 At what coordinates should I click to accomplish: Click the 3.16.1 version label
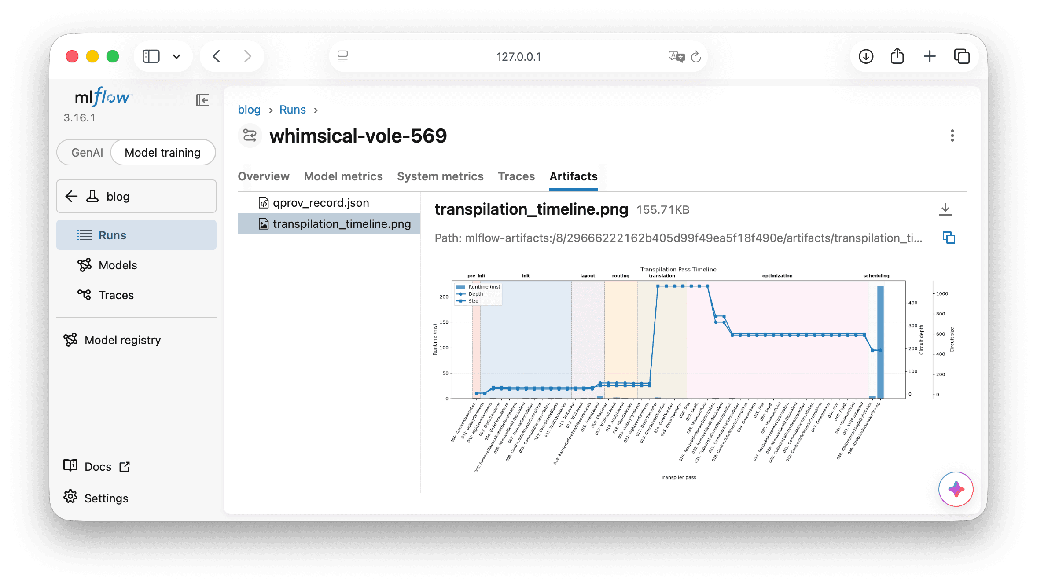point(79,118)
